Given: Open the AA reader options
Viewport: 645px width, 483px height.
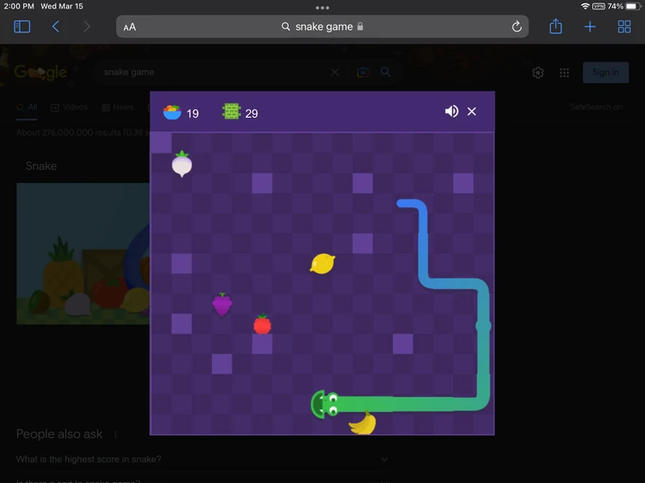Looking at the screenshot, I should tap(130, 27).
